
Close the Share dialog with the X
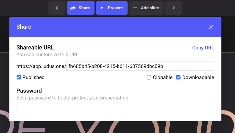pyautogui.click(x=211, y=27)
